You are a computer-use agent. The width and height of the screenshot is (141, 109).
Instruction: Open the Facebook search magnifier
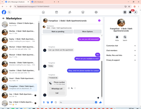click(9, 12)
